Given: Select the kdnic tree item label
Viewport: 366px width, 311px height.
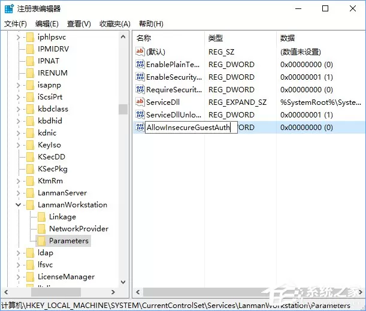Looking at the screenshot, I should point(47,133).
